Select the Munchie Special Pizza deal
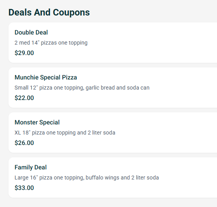 pyautogui.click(x=113, y=88)
